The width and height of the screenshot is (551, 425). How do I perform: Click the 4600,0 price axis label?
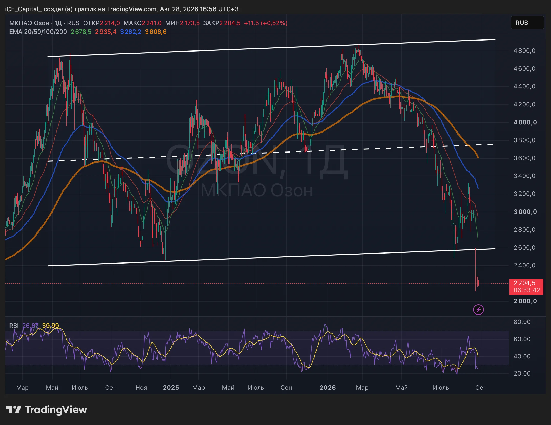[x=524, y=69]
